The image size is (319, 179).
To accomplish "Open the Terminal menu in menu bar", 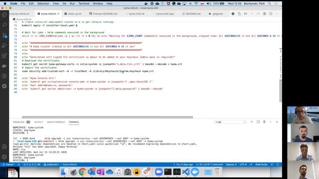I will click(x=84, y=3).
